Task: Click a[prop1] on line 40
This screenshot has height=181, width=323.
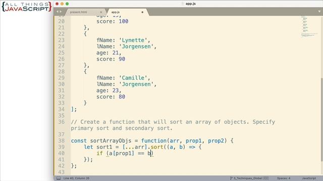Action: coord(122,153)
